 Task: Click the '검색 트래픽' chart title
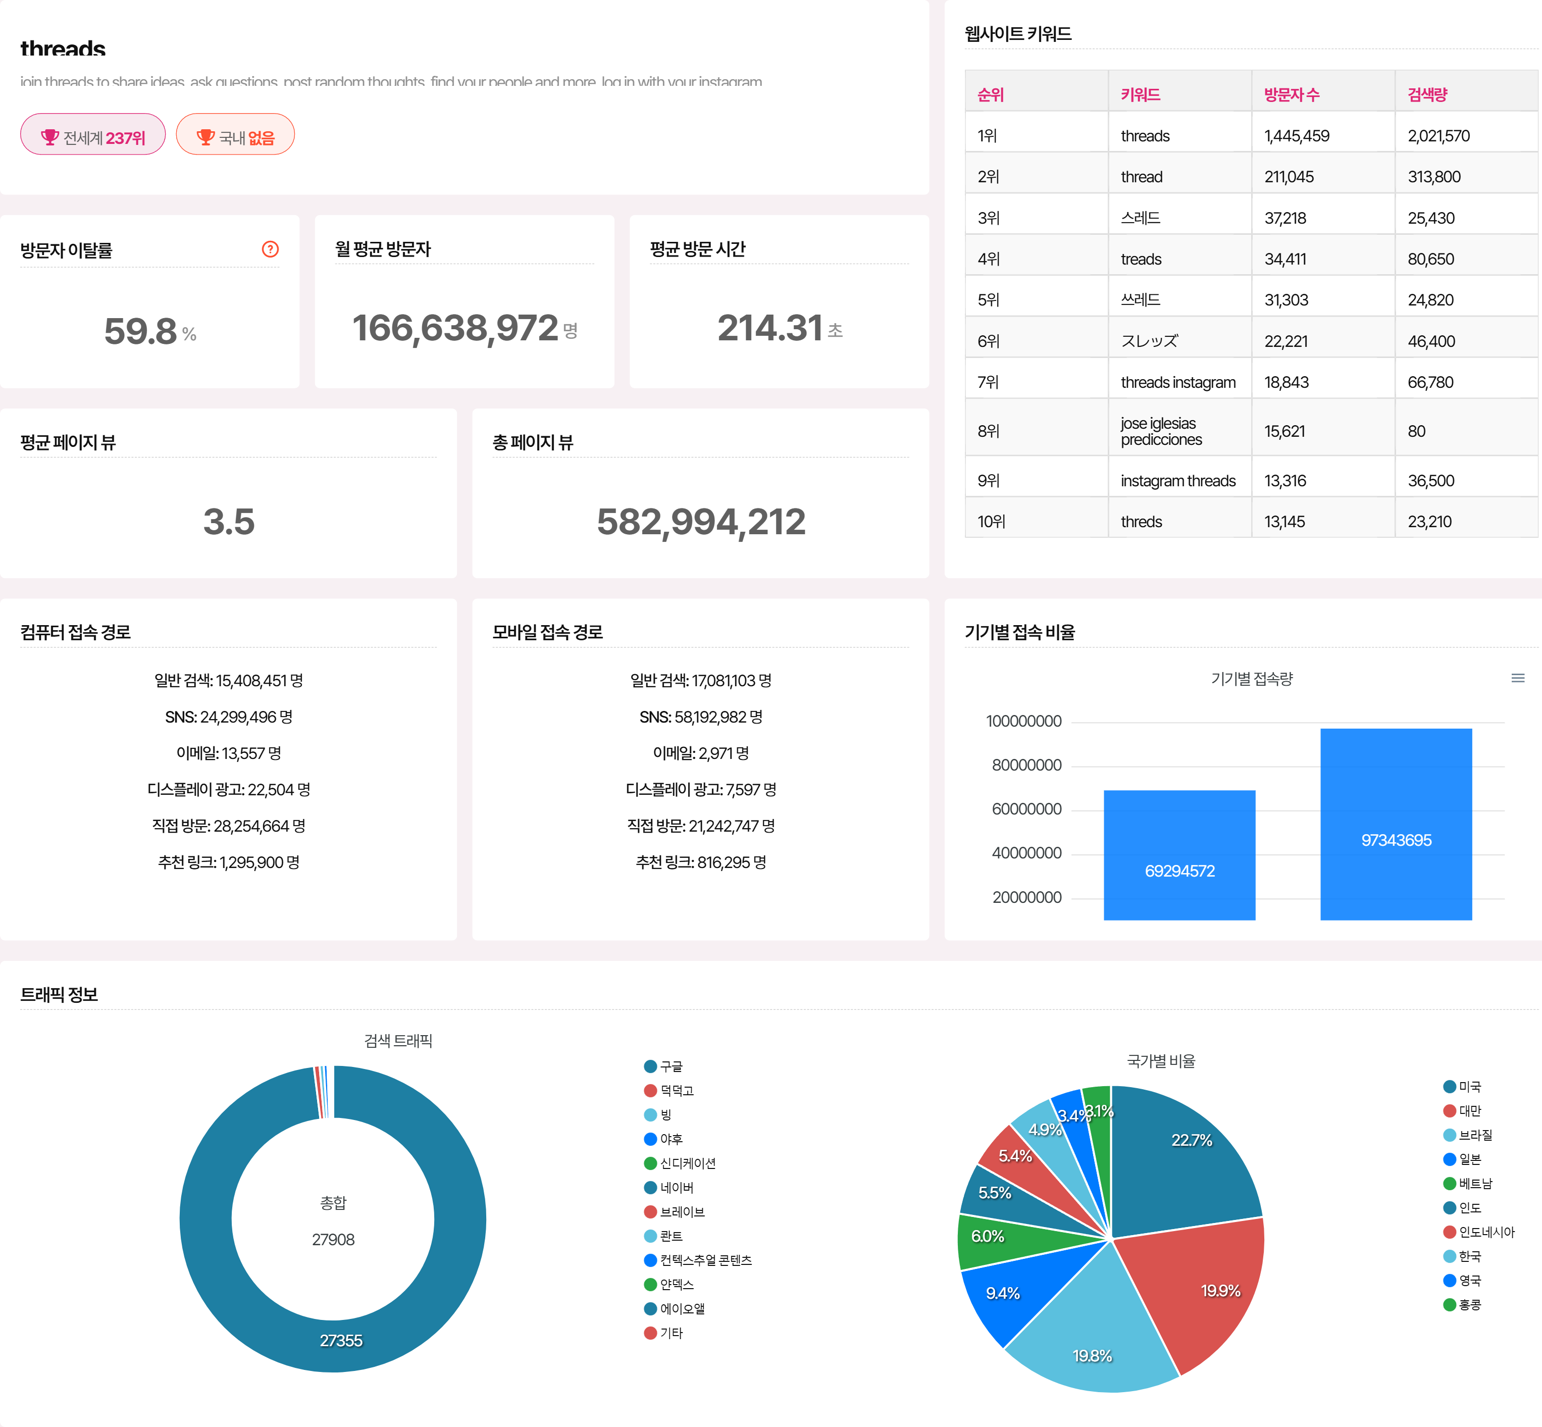tap(398, 1041)
